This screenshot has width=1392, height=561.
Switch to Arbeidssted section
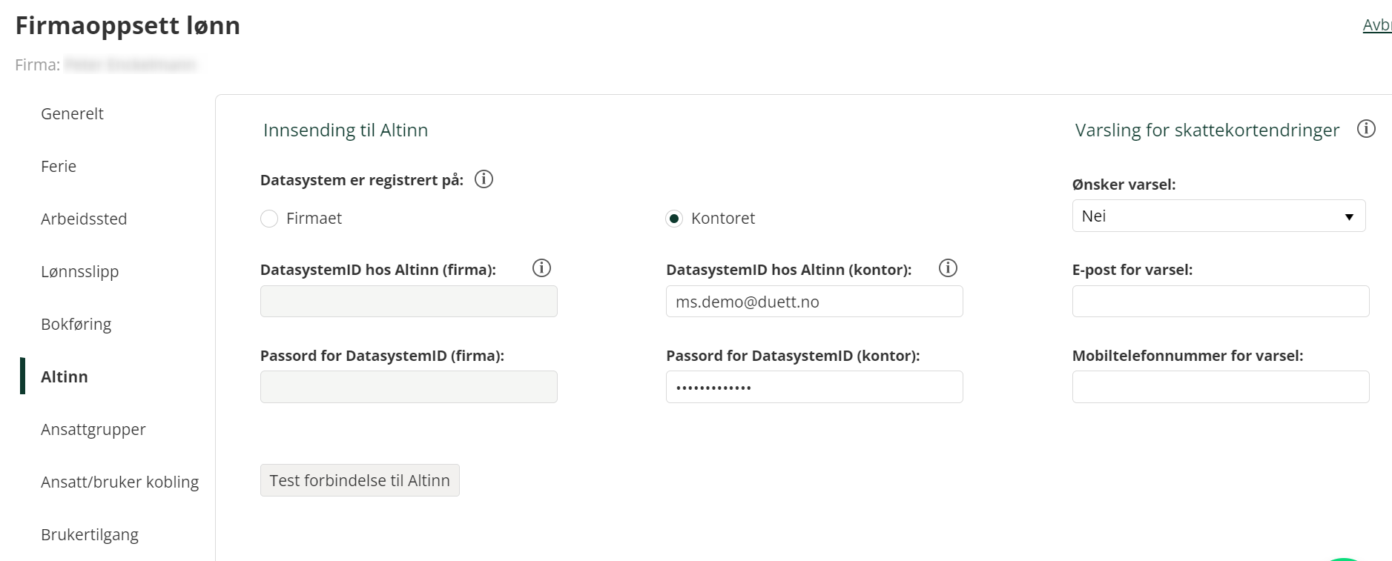click(x=84, y=219)
